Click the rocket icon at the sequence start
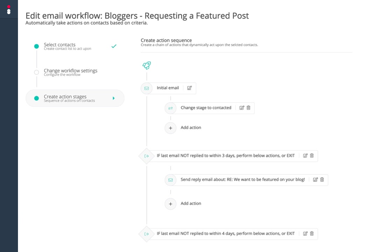 click(x=147, y=65)
